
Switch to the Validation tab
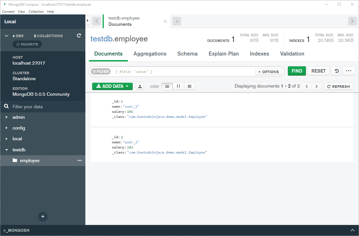click(x=292, y=54)
